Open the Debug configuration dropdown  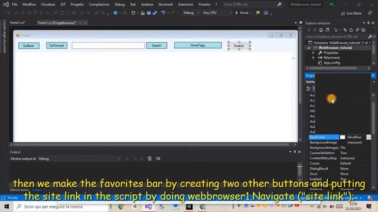click(x=191, y=13)
